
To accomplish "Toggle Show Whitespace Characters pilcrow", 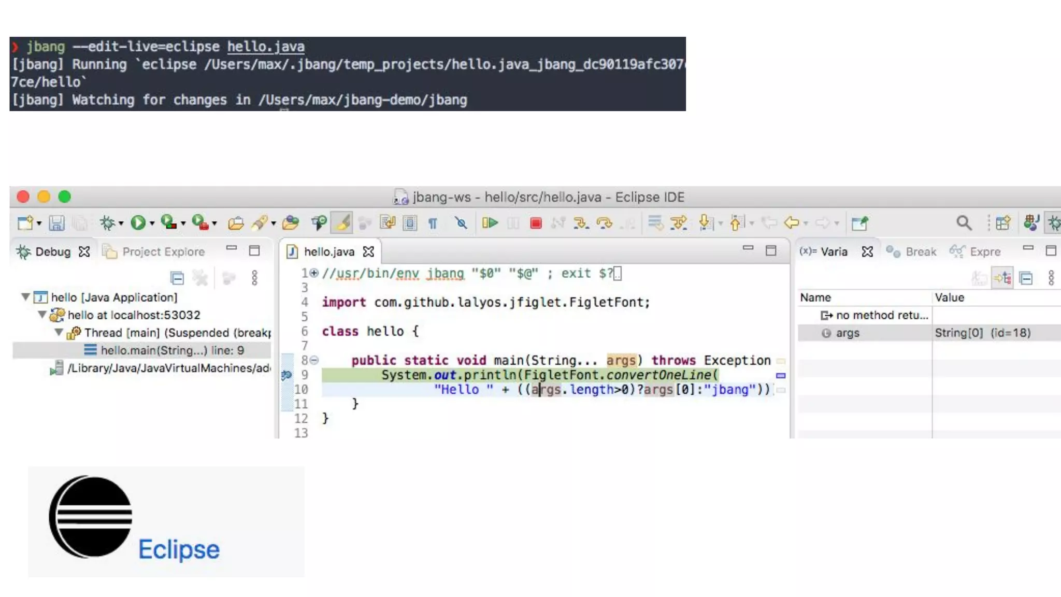I will (x=433, y=223).
